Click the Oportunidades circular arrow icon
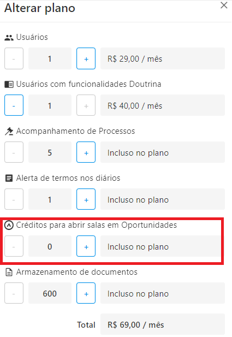Screen dimensions: 232x337 (9, 225)
